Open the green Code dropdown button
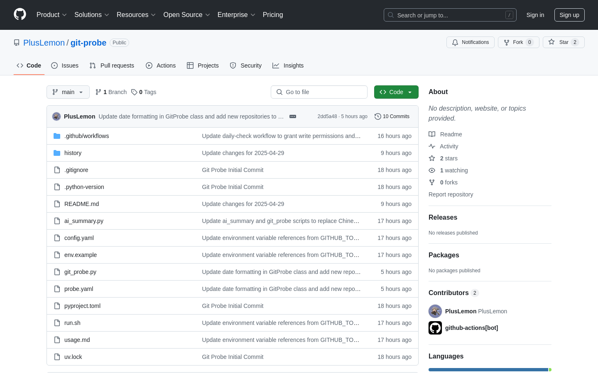This screenshot has width=598, height=373. point(396,92)
